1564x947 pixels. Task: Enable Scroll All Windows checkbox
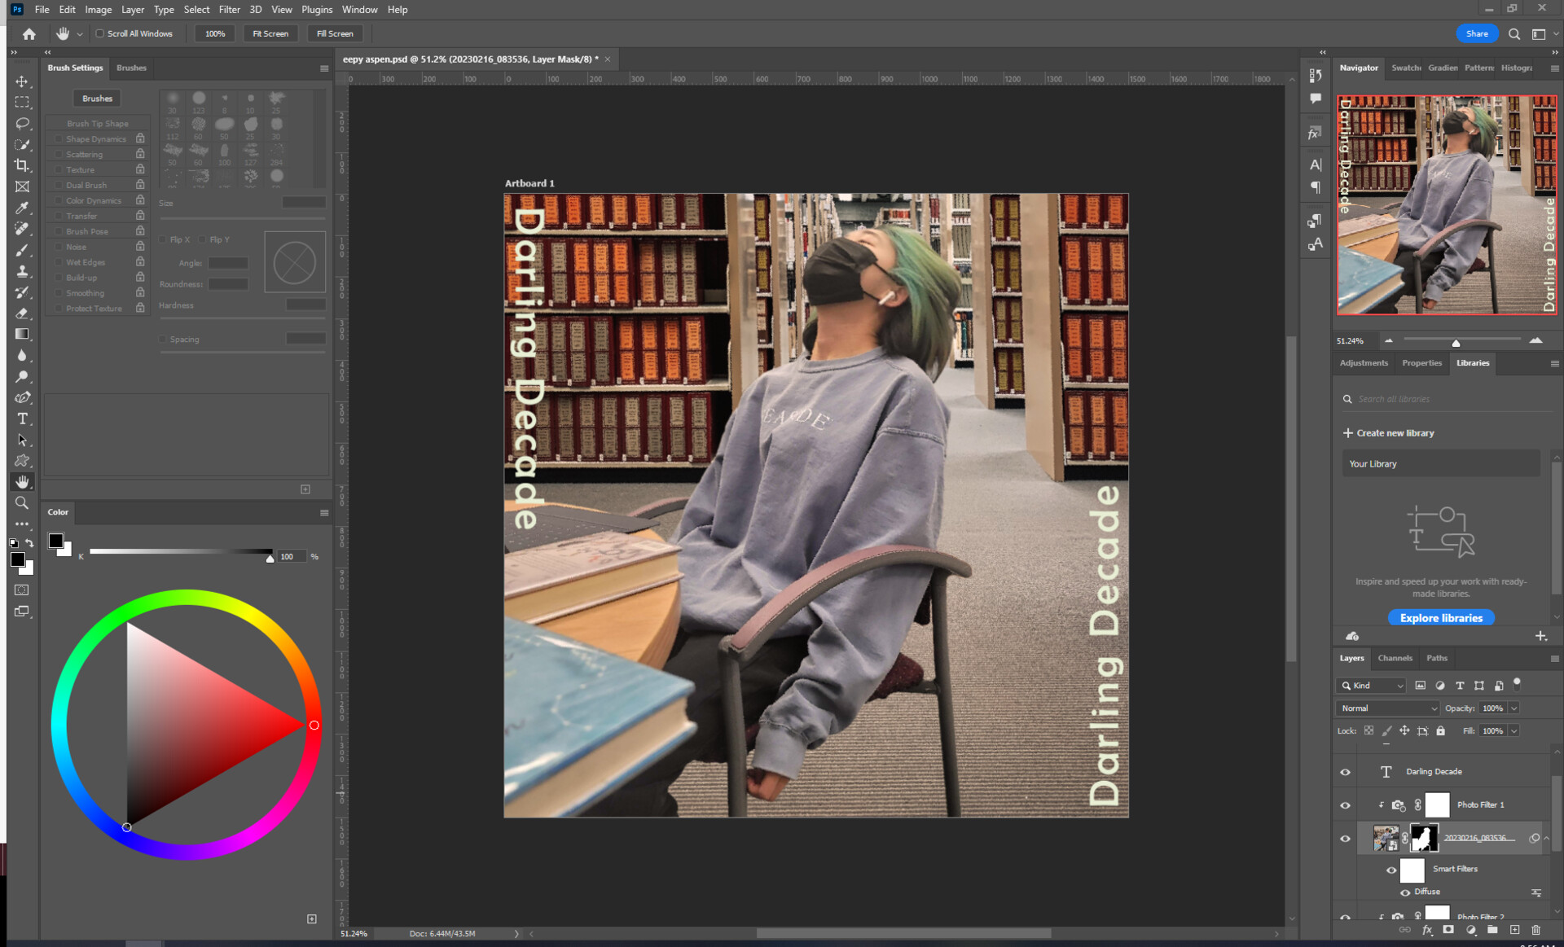pyautogui.click(x=100, y=33)
